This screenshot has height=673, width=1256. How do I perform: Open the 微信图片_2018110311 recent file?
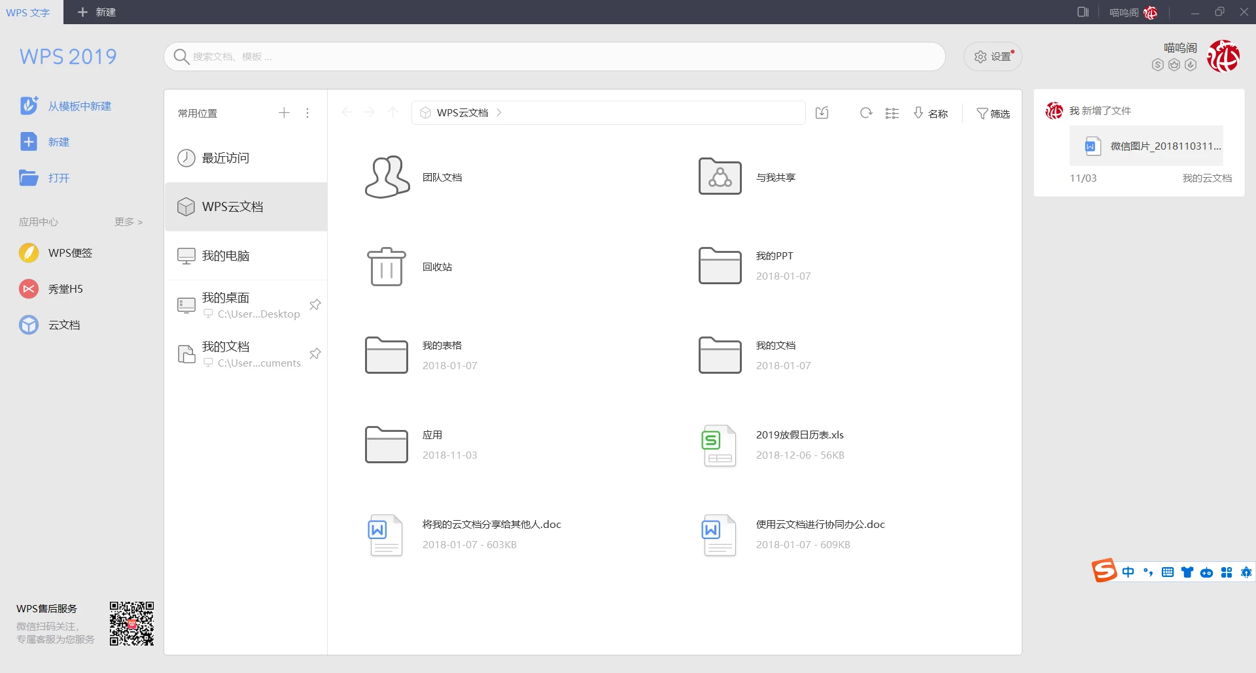tap(1146, 146)
